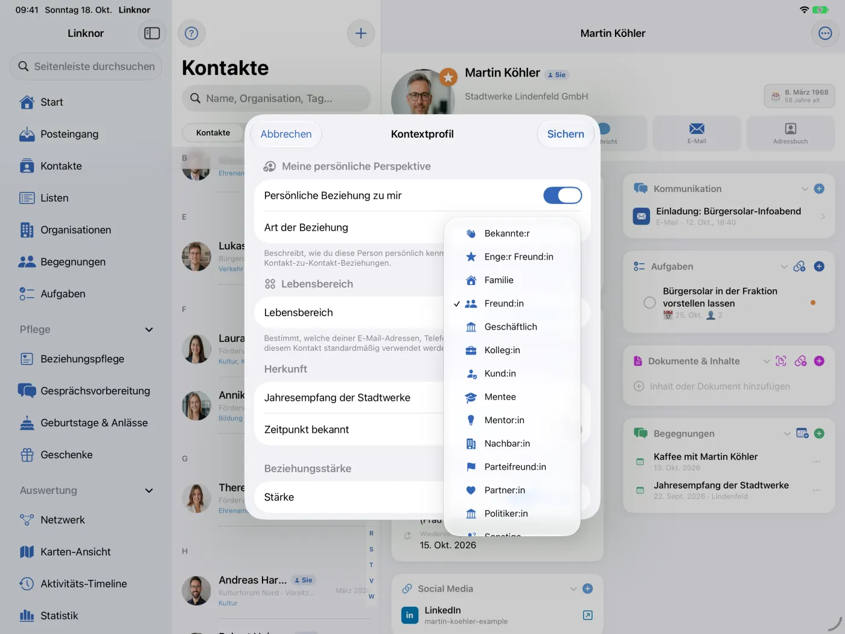
Task: Add new entry in Kommunikation card
Action: tap(819, 188)
